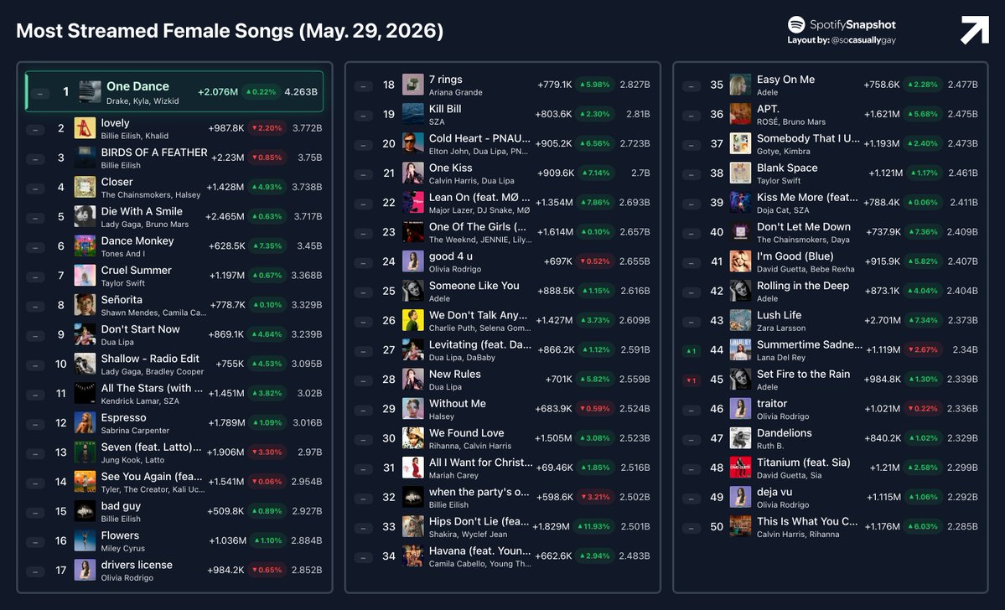Viewport: 1005px width, 610px height.
Task: Click the Doja Cat, SZA artist line
Action: pyautogui.click(x=783, y=210)
